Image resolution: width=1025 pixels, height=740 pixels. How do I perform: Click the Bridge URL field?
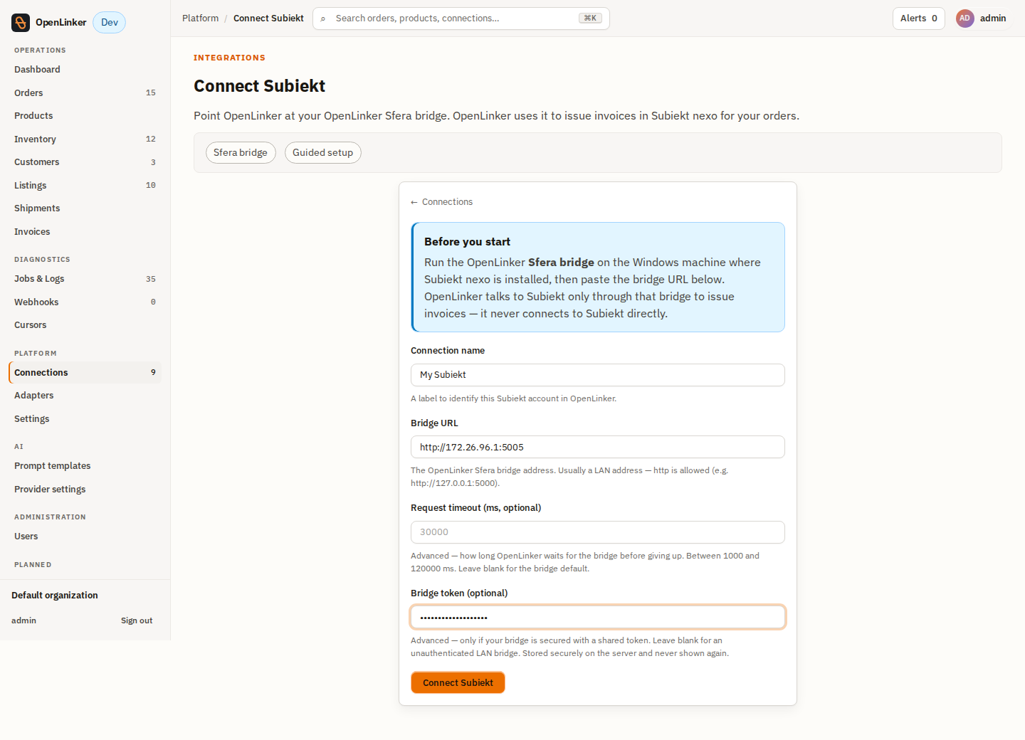(598, 447)
